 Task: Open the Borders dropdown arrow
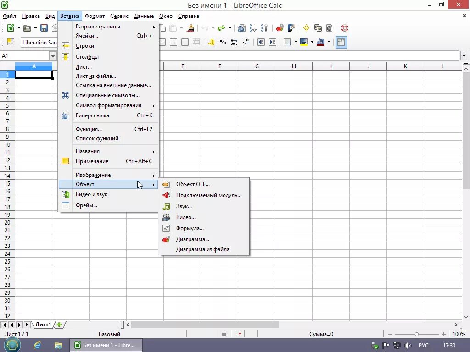click(296, 42)
